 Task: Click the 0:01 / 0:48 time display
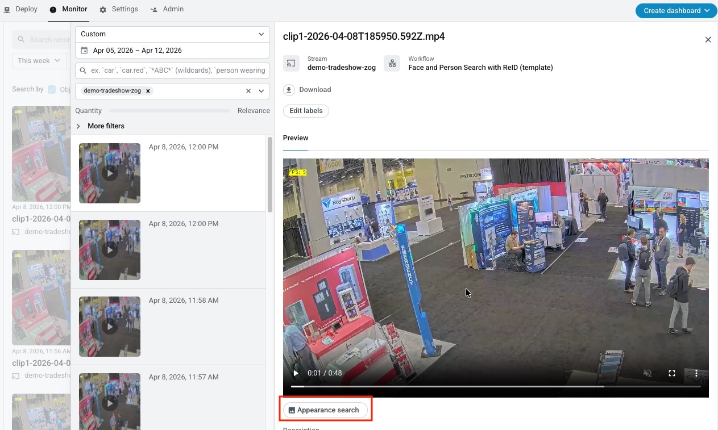coord(325,373)
